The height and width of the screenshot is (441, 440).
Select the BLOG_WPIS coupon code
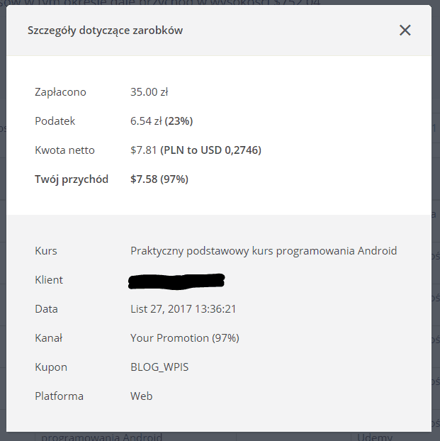[x=159, y=367]
